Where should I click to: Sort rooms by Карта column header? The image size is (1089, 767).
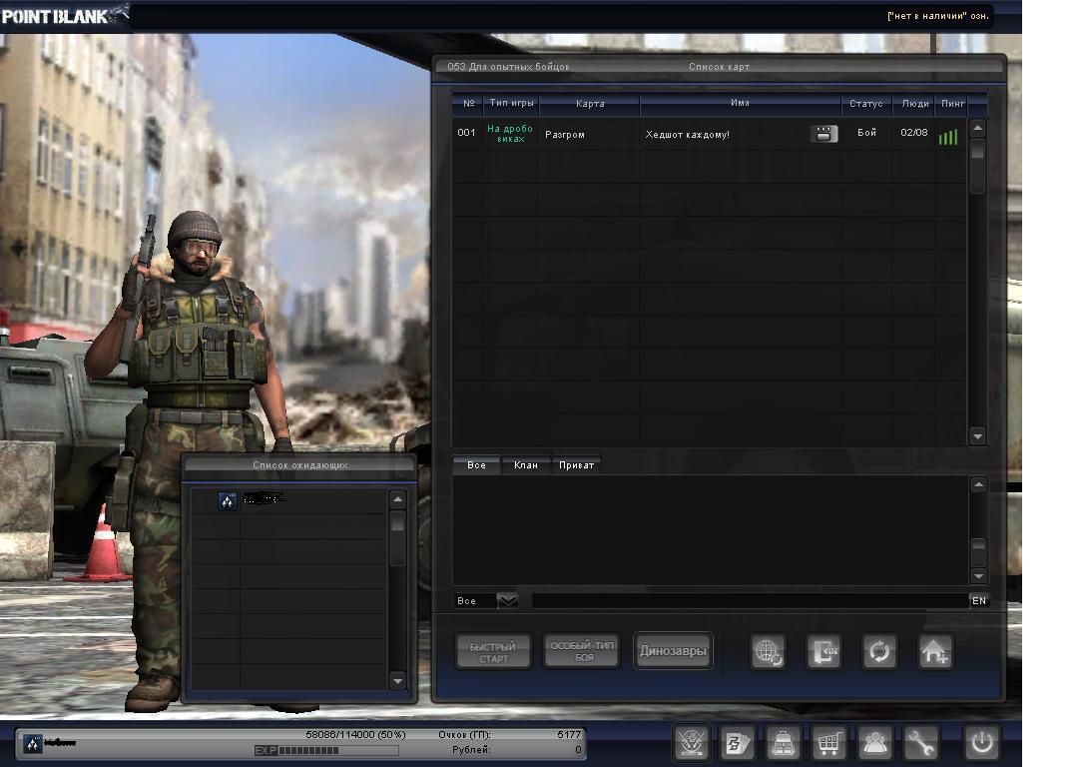pos(590,104)
